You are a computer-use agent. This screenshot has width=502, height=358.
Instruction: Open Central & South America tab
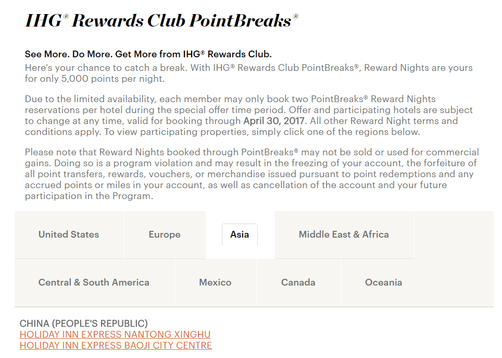pyautogui.click(x=94, y=282)
